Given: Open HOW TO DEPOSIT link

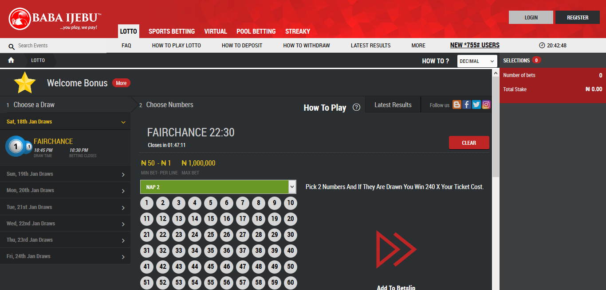Looking at the screenshot, I should [242, 45].
